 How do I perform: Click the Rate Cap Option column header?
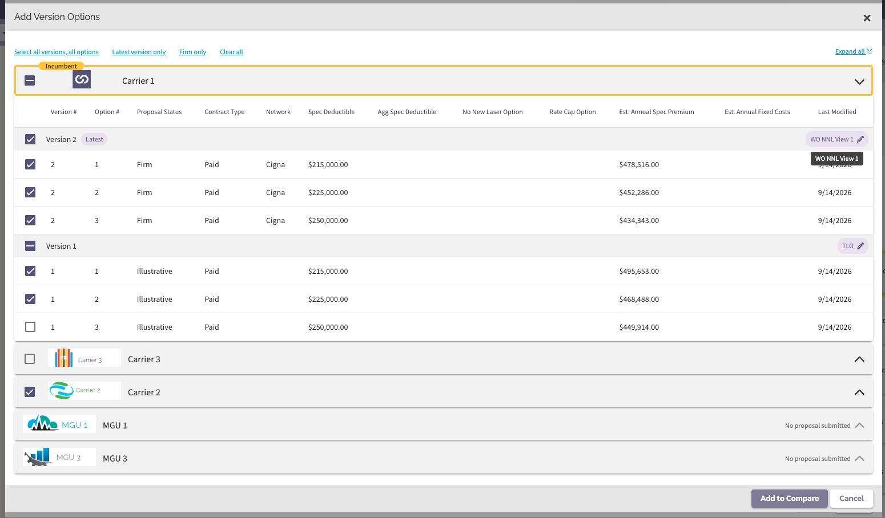click(x=573, y=112)
